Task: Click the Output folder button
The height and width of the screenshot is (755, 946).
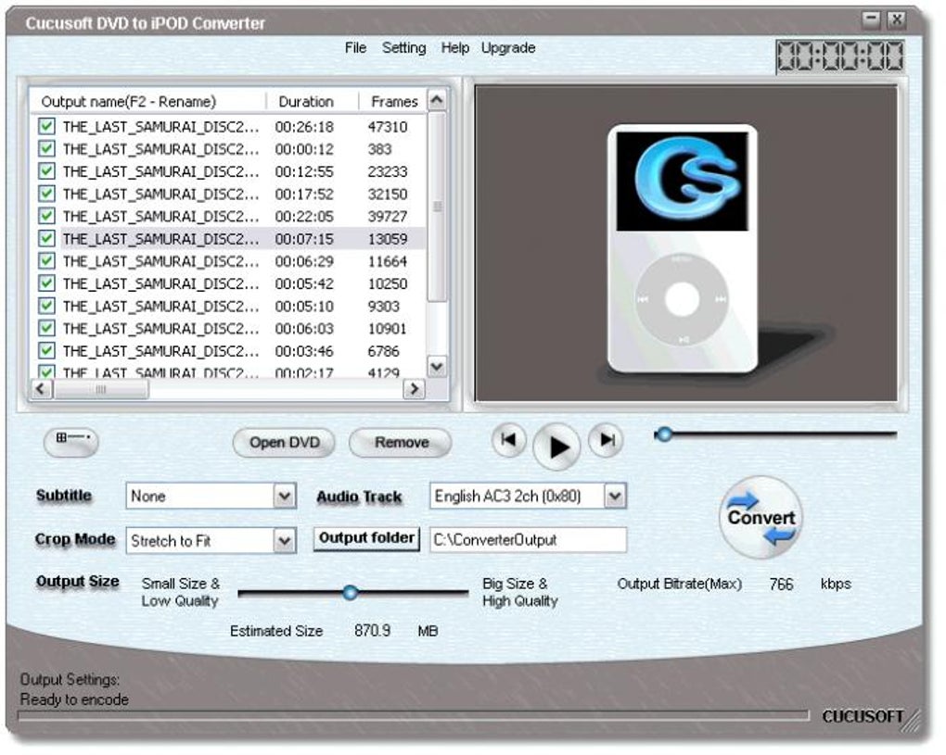Action: 366,538
